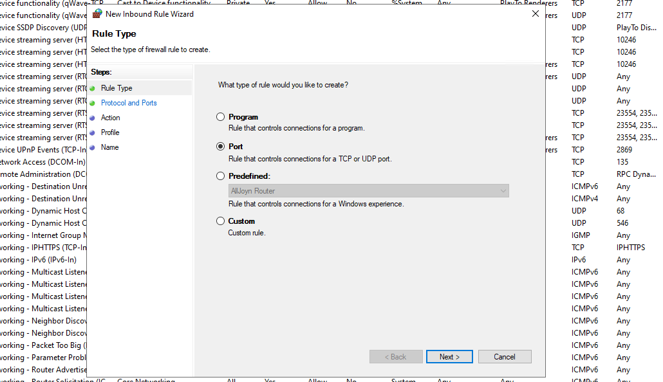Viewport: 663px width, 382px height.
Task: Click blue bullet beside Name step
Action: 92,147
